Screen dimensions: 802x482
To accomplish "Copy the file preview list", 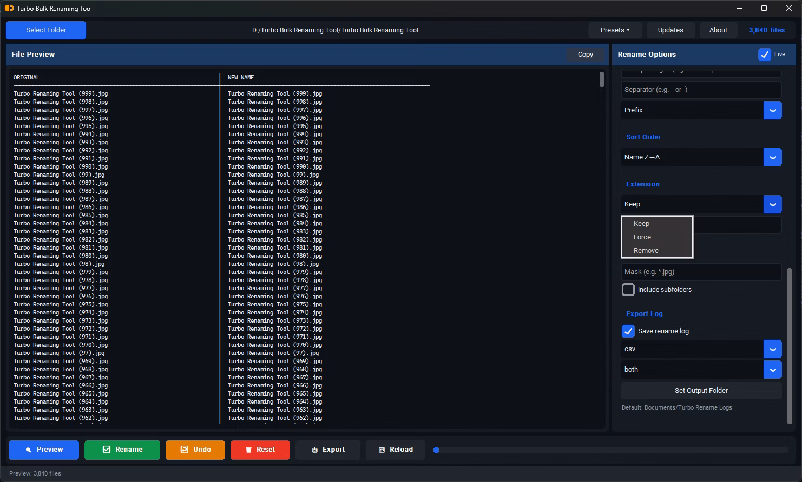I will pos(586,55).
